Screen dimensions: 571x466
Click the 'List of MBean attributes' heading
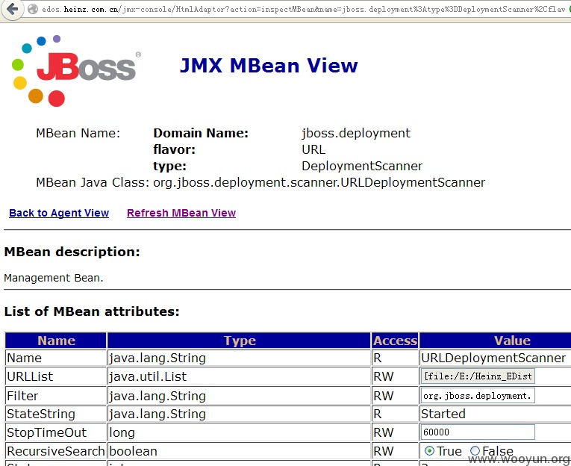92,311
